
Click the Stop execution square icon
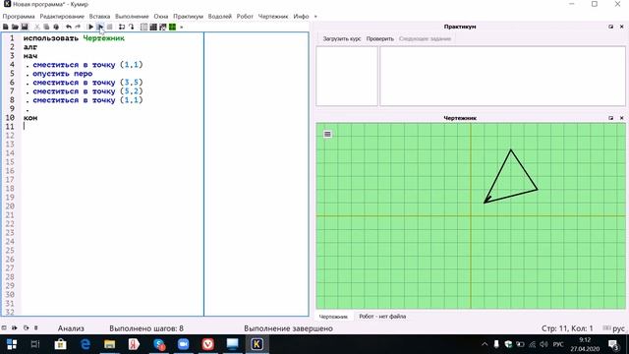(x=109, y=27)
